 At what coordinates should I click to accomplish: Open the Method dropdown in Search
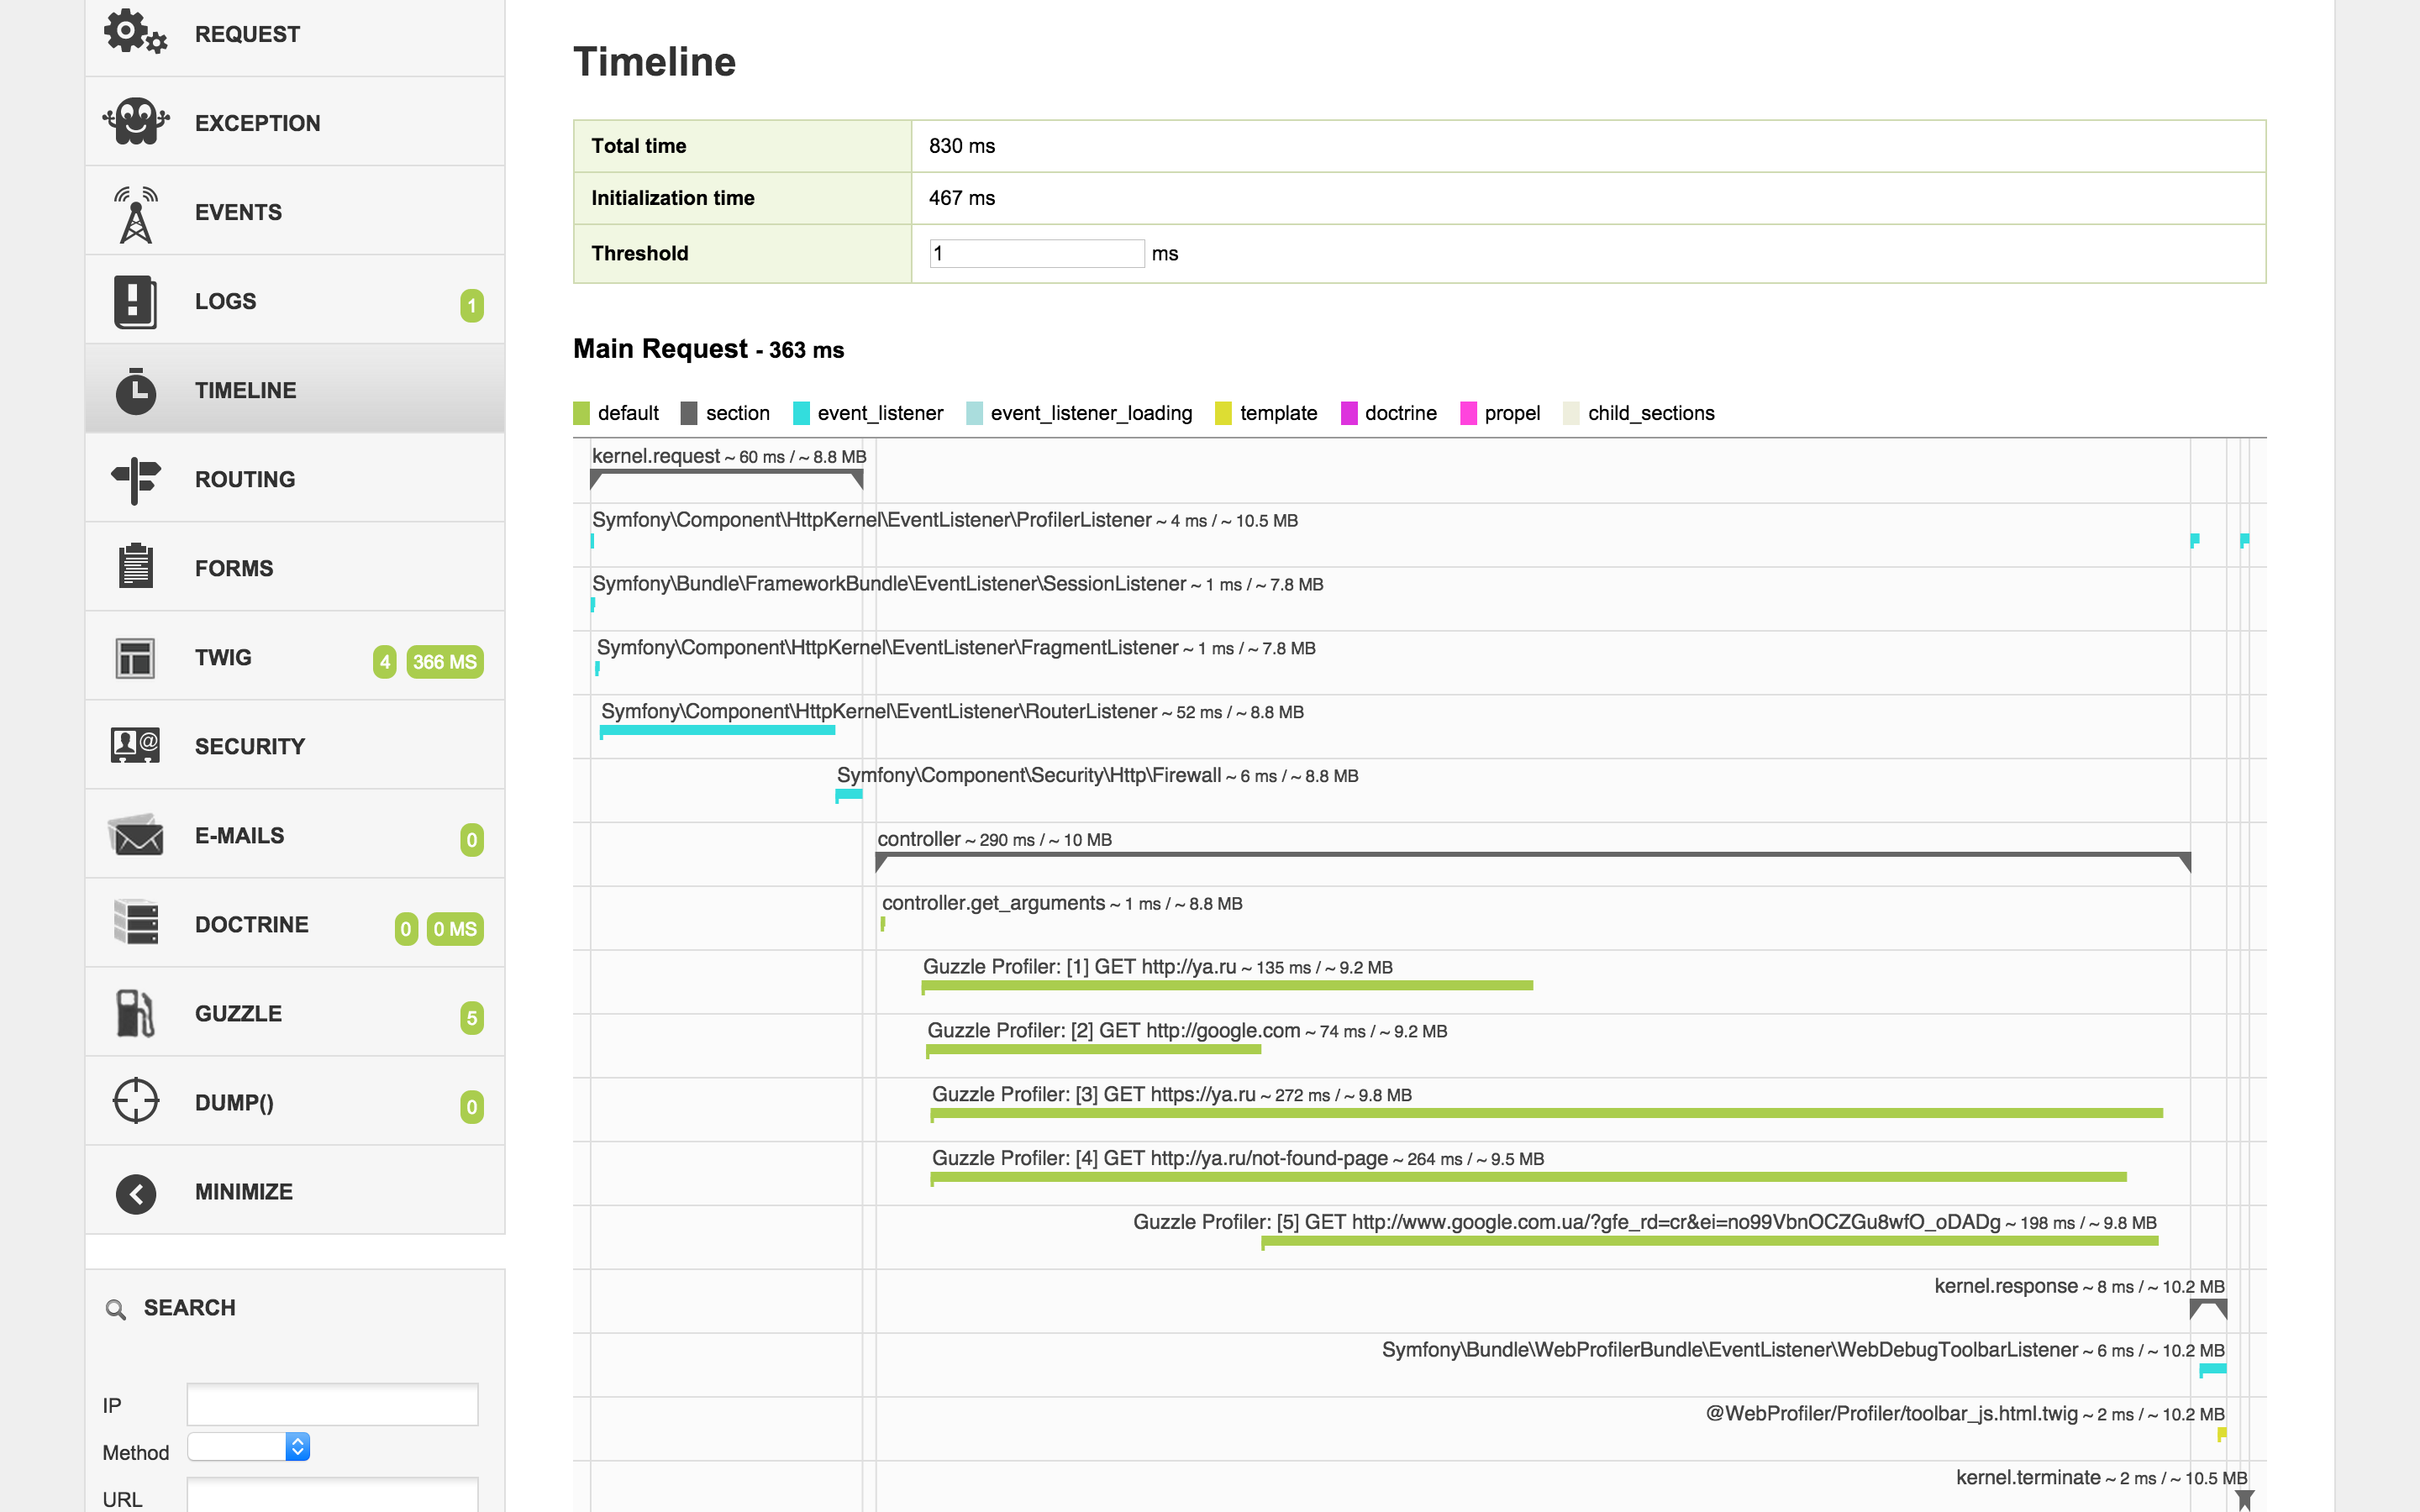[249, 1446]
